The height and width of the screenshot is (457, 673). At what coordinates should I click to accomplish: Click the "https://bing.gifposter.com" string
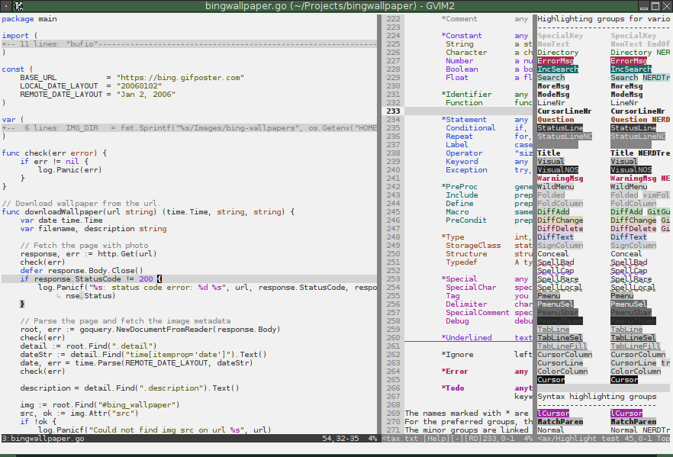pos(180,78)
